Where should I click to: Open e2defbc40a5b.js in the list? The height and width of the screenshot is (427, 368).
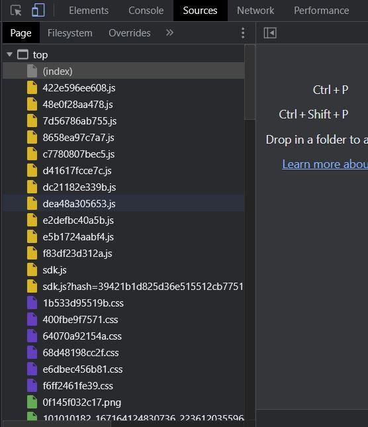(123, 220)
